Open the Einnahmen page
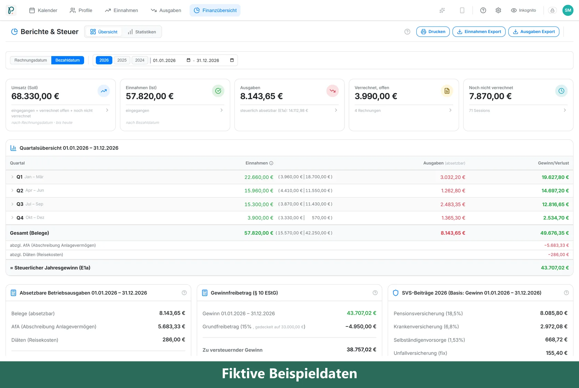 [x=121, y=10]
